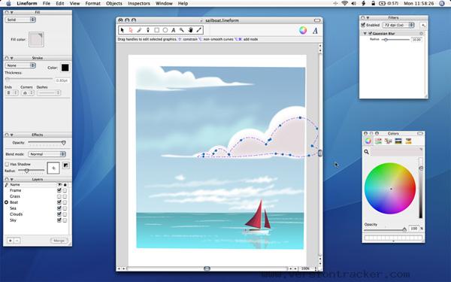Image resolution: width=451 pixels, height=282 pixels.
Task: Hide the Sea layer visibility checkbox
Action: click(59, 208)
